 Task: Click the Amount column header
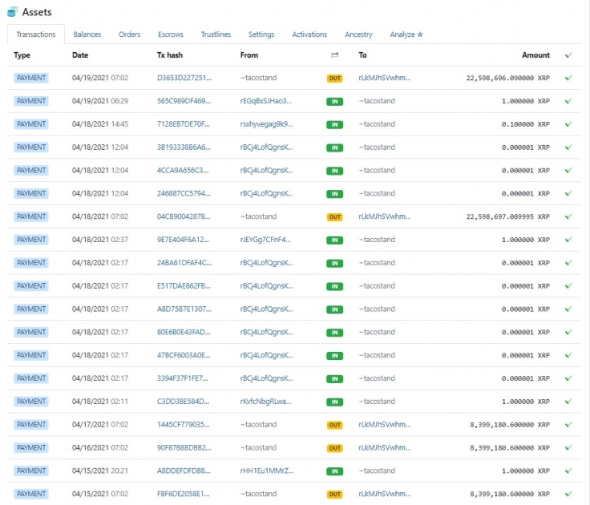535,55
